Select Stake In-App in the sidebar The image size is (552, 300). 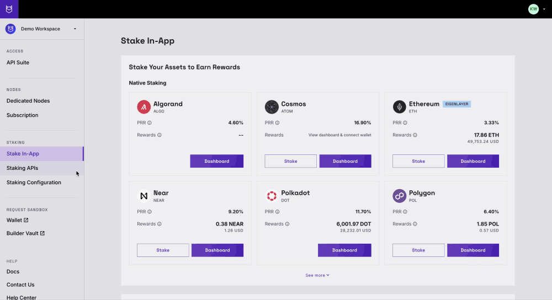(x=41, y=154)
